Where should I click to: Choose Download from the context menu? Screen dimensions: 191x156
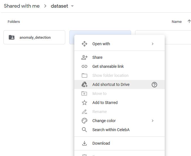pyautogui.click(x=101, y=143)
